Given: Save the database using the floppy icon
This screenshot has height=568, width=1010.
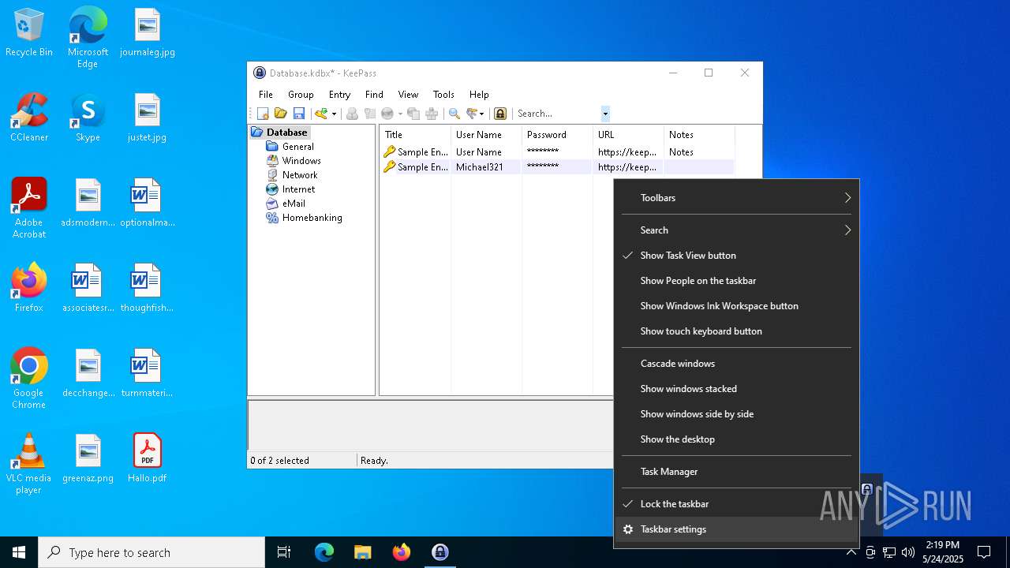Looking at the screenshot, I should point(299,114).
